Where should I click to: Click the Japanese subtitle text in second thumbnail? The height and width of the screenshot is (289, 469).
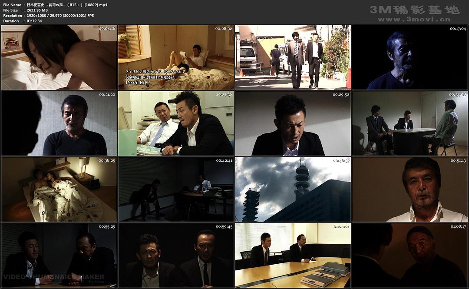[x=155, y=77]
